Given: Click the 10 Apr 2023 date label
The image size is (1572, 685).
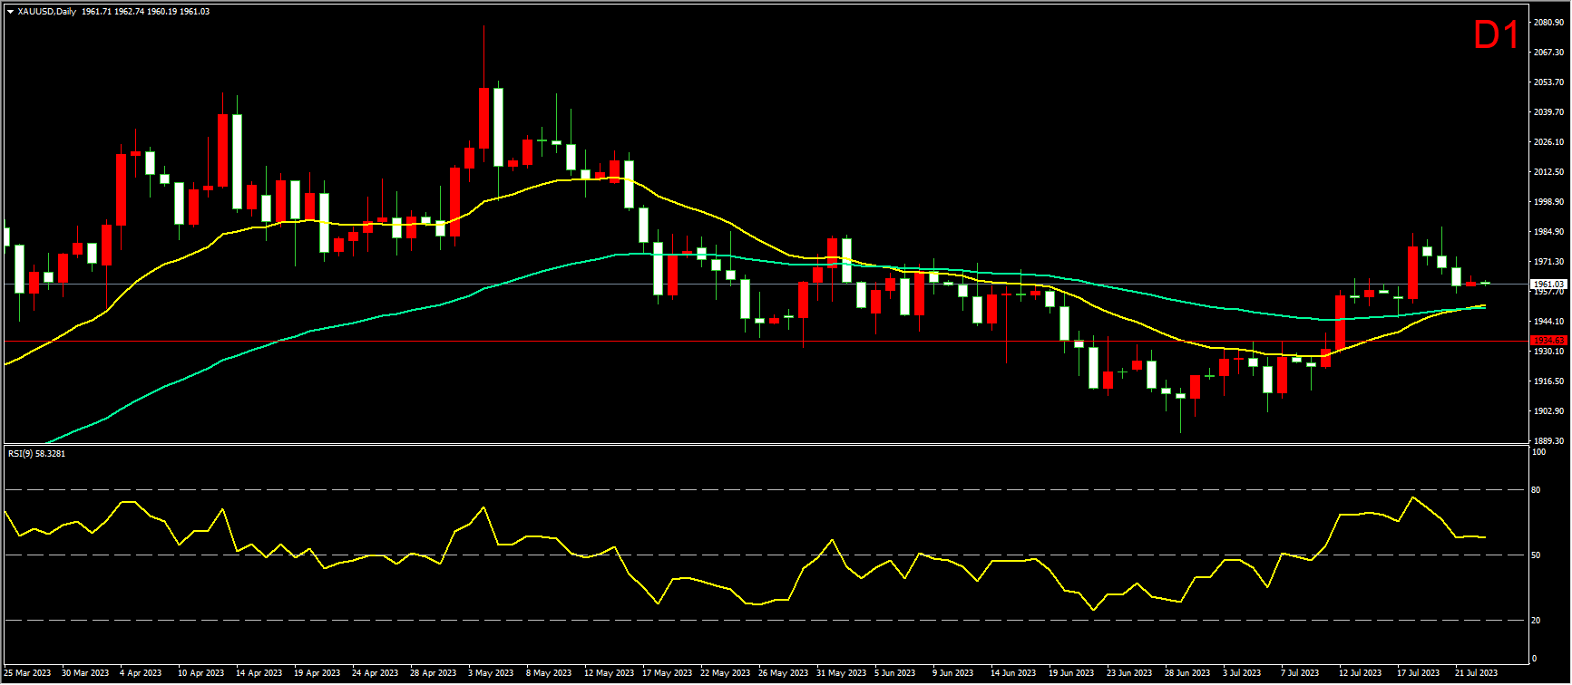Looking at the screenshot, I should click(x=201, y=673).
